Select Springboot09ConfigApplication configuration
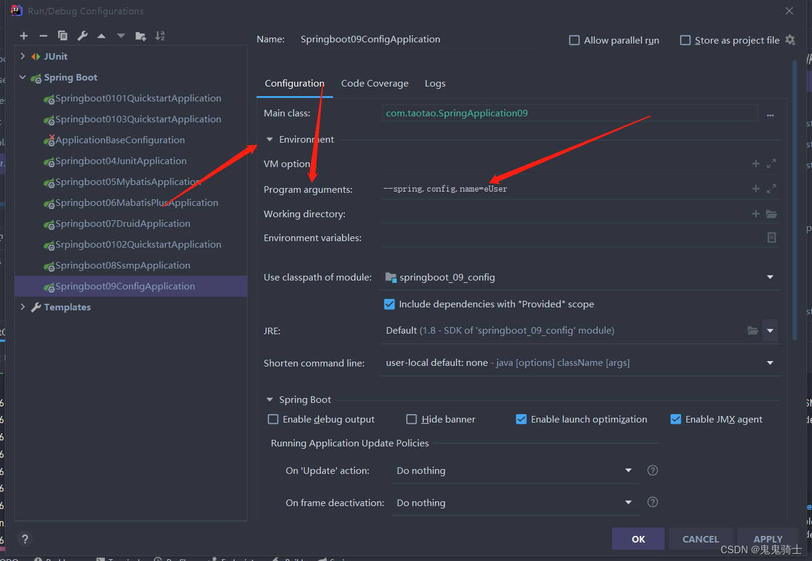 (131, 286)
